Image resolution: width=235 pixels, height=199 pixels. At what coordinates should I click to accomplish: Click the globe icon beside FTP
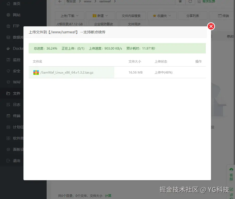8,26
